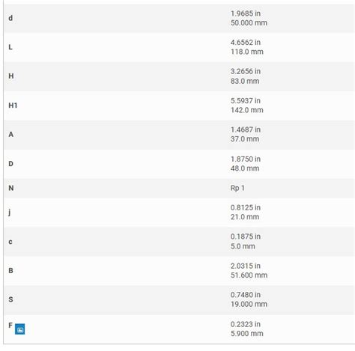Click the 5.900 mm value
The height and width of the screenshot is (351, 355).
[x=247, y=334]
